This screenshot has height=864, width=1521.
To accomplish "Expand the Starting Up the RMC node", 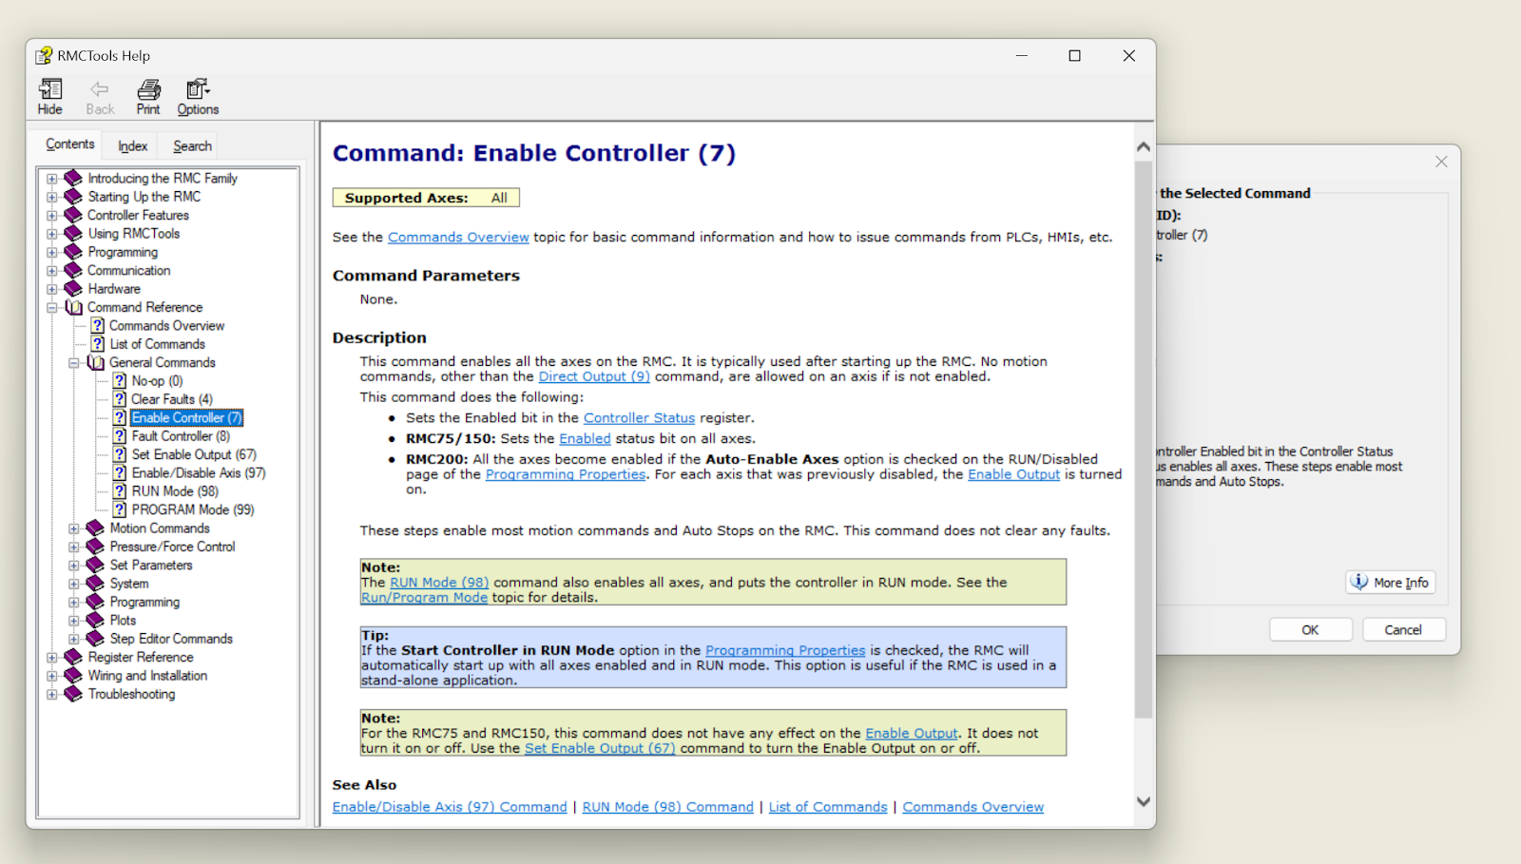I will click(x=52, y=197).
